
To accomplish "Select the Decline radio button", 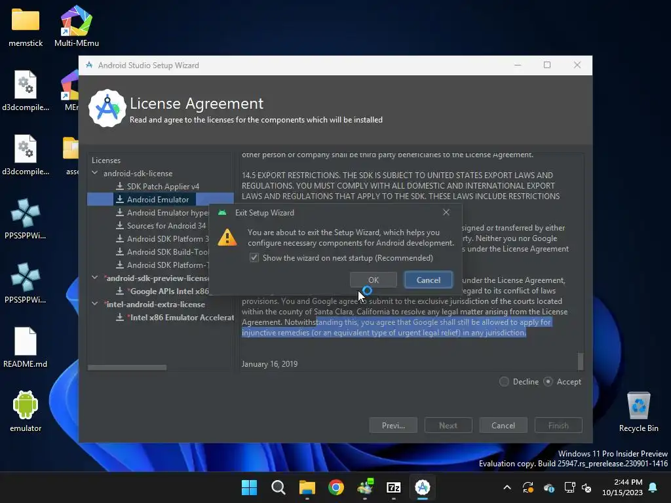I will (x=504, y=382).
